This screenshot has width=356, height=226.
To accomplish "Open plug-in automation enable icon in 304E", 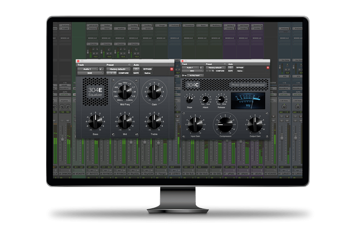I will [136, 69].
